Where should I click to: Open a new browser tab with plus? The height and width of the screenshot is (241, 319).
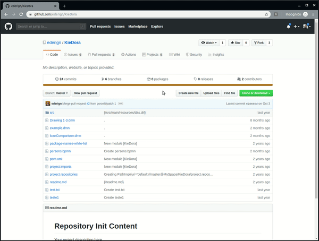tap(64, 6)
